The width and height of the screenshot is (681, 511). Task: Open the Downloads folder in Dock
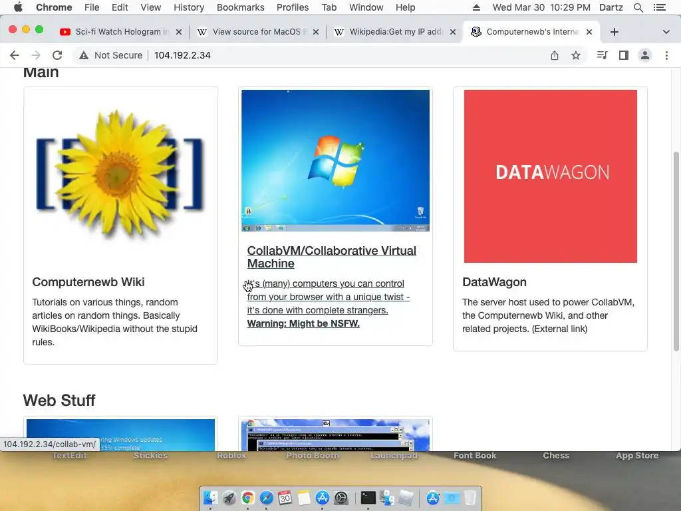(452, 498)
